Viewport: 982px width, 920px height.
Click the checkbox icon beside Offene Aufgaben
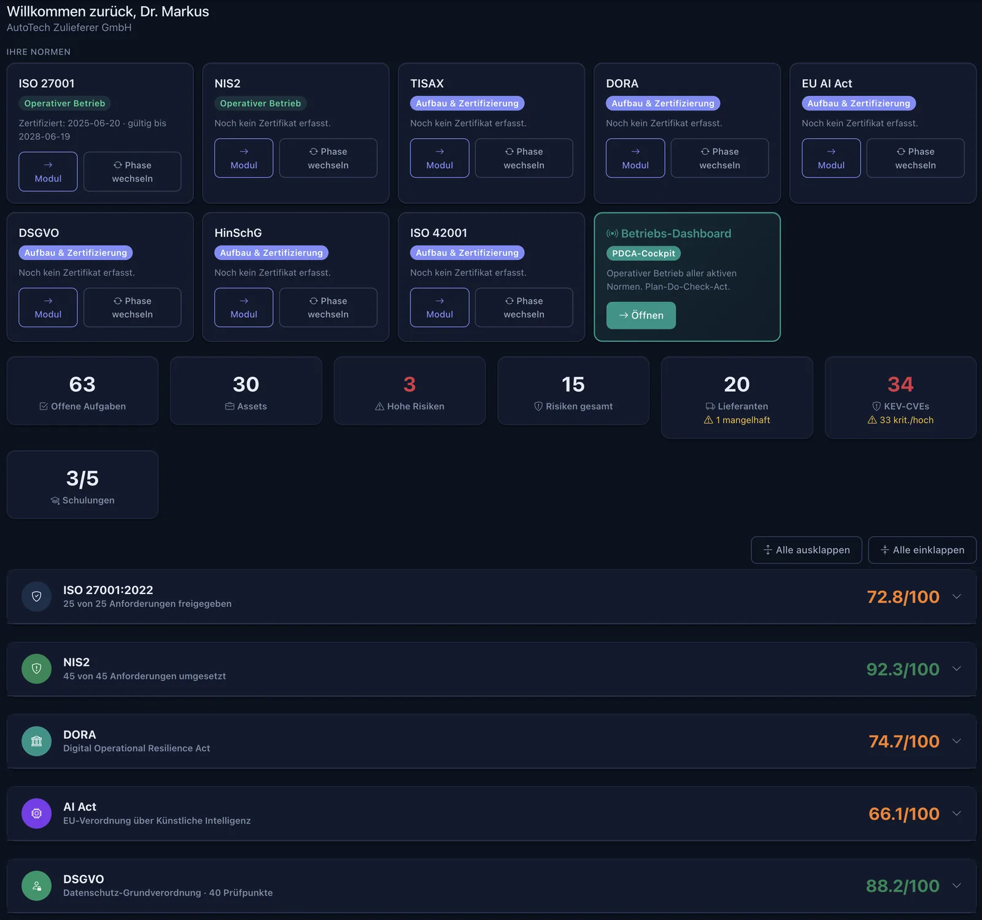point(44,406)
